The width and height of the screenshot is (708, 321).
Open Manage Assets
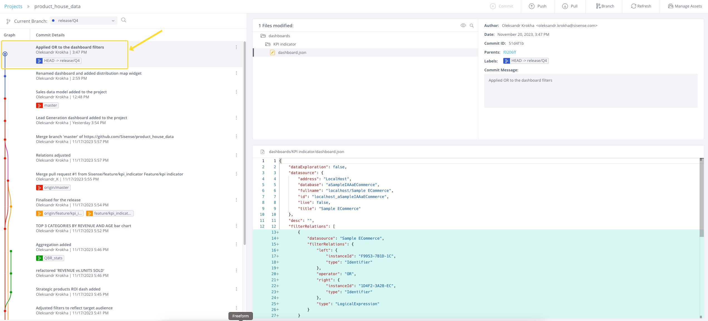tap(685, 6)
